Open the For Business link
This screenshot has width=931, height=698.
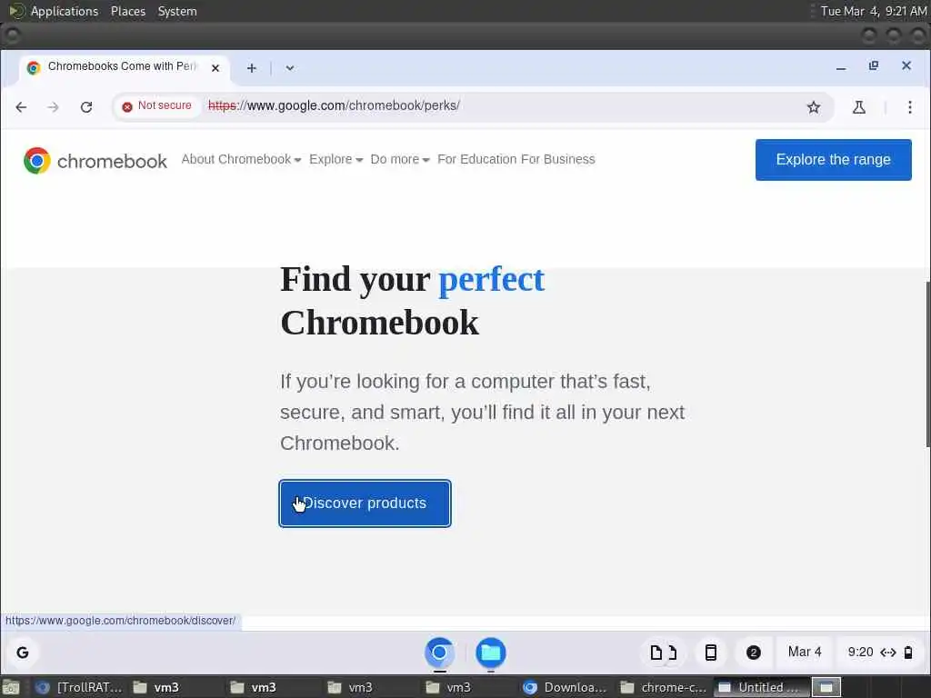[x=558, y=159]
